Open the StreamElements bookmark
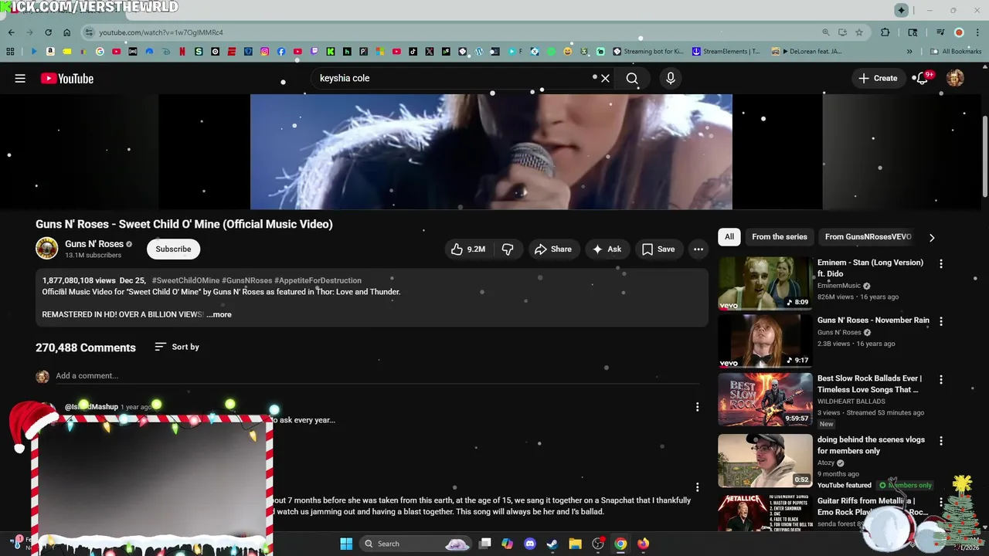The image size is (989, 556). click(726, 52)
